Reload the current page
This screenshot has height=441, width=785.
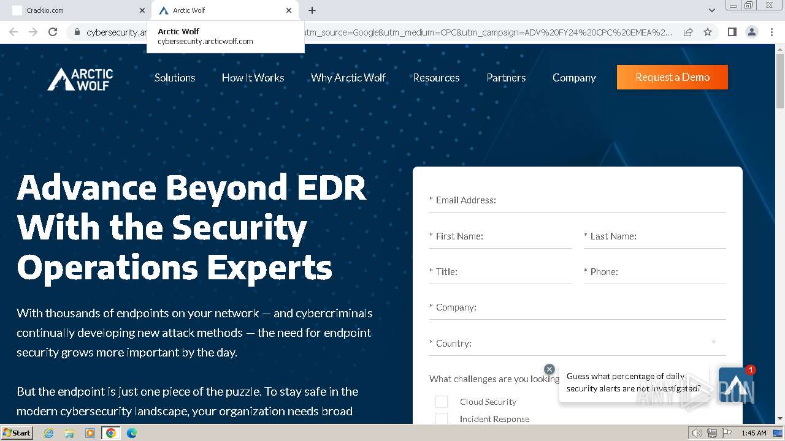(x=53, y=32)
